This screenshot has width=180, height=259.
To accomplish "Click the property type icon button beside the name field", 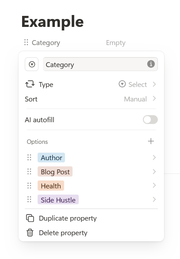I will [32, 64].
